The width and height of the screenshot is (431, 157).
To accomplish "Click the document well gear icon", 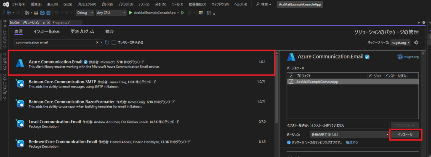I will click(423, 23).
